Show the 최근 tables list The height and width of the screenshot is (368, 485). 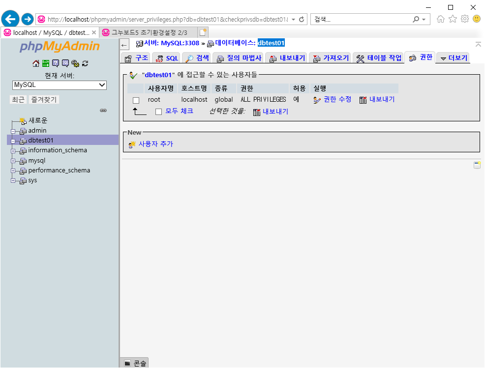(x=18, y=100)
